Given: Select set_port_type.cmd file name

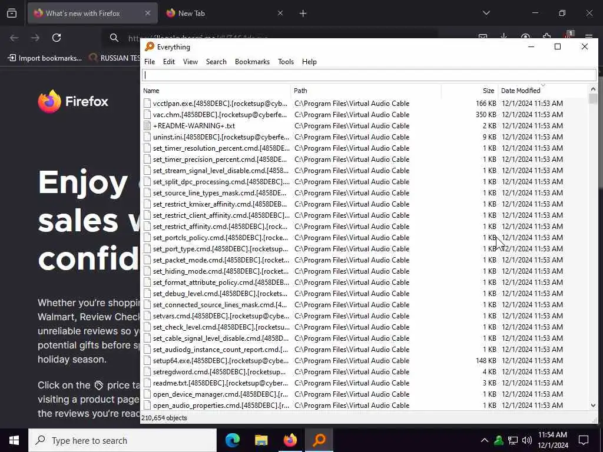Looking at the screenshot, I should pos(220,249).
